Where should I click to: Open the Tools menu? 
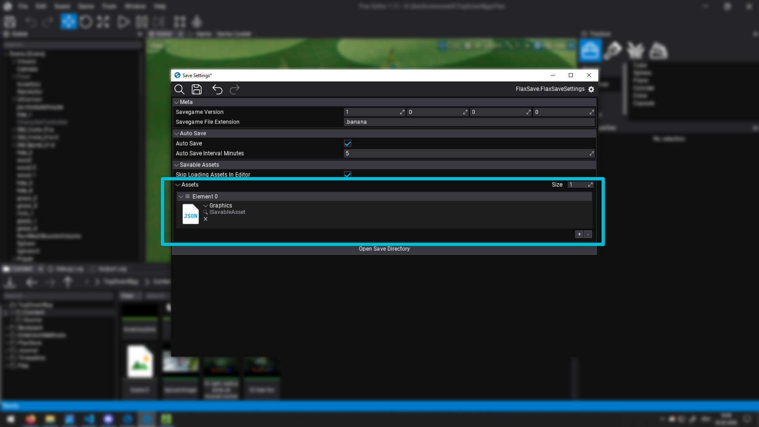pos(109,6)
